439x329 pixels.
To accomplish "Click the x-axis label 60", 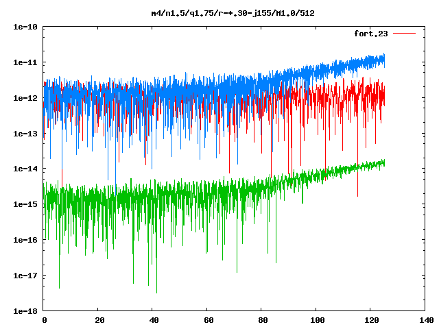I will 209,320.
